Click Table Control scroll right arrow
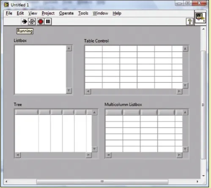 coord(179,91)
